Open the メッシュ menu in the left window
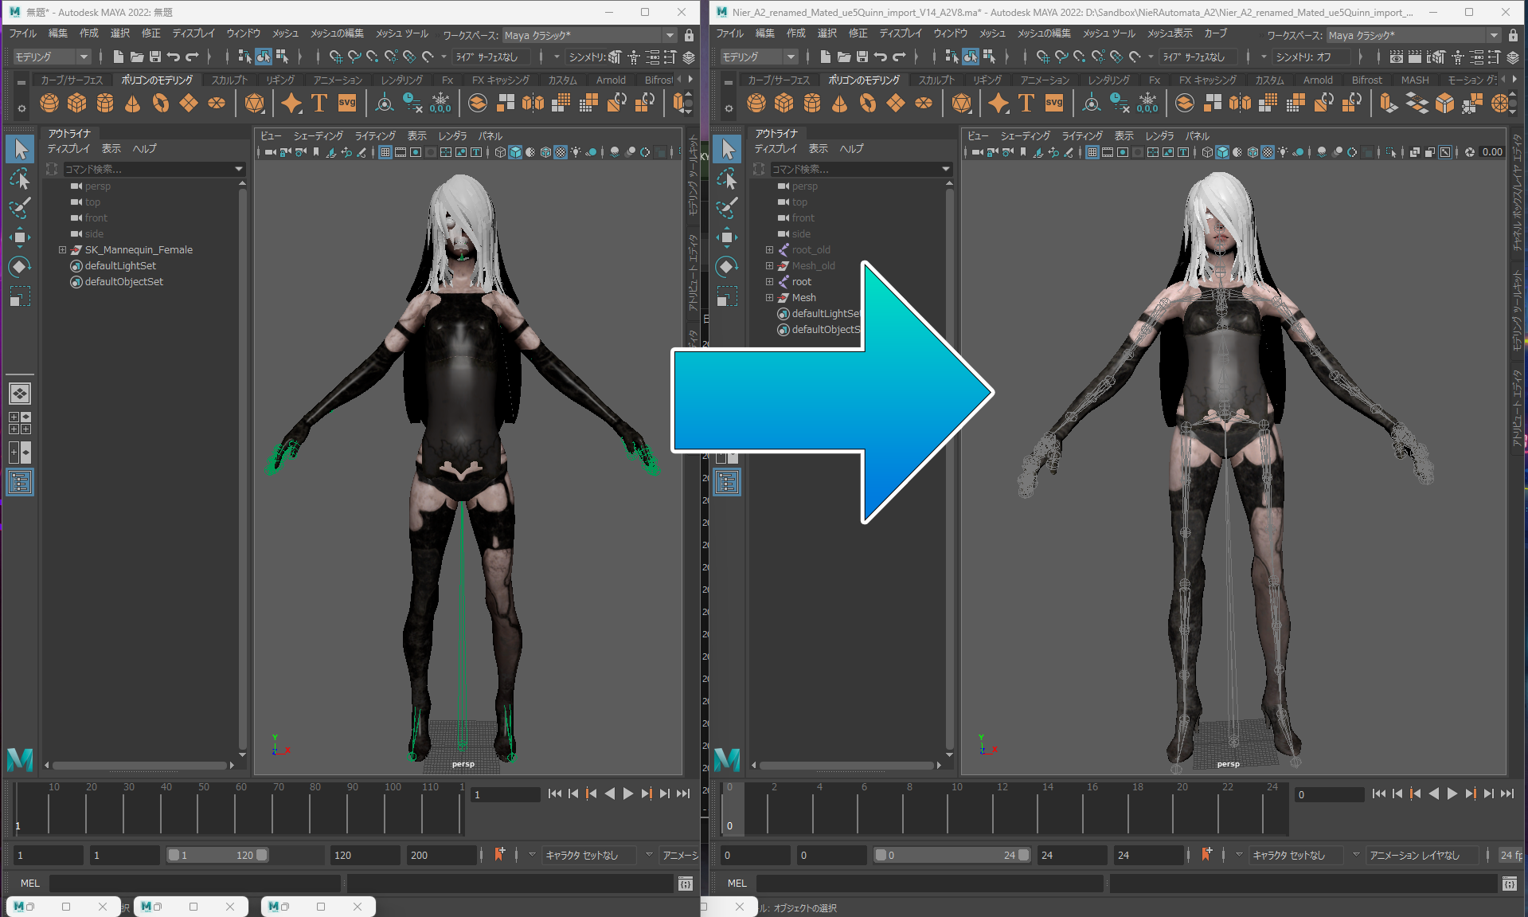Viewport: 1528px width, 917px height. click(x=284, y=33)
